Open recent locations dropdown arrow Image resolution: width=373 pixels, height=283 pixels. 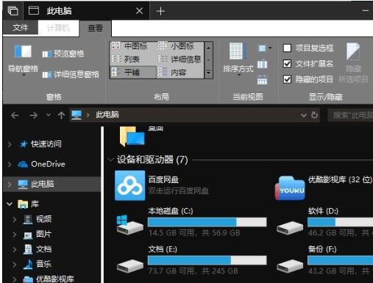(x=49, y=115)
